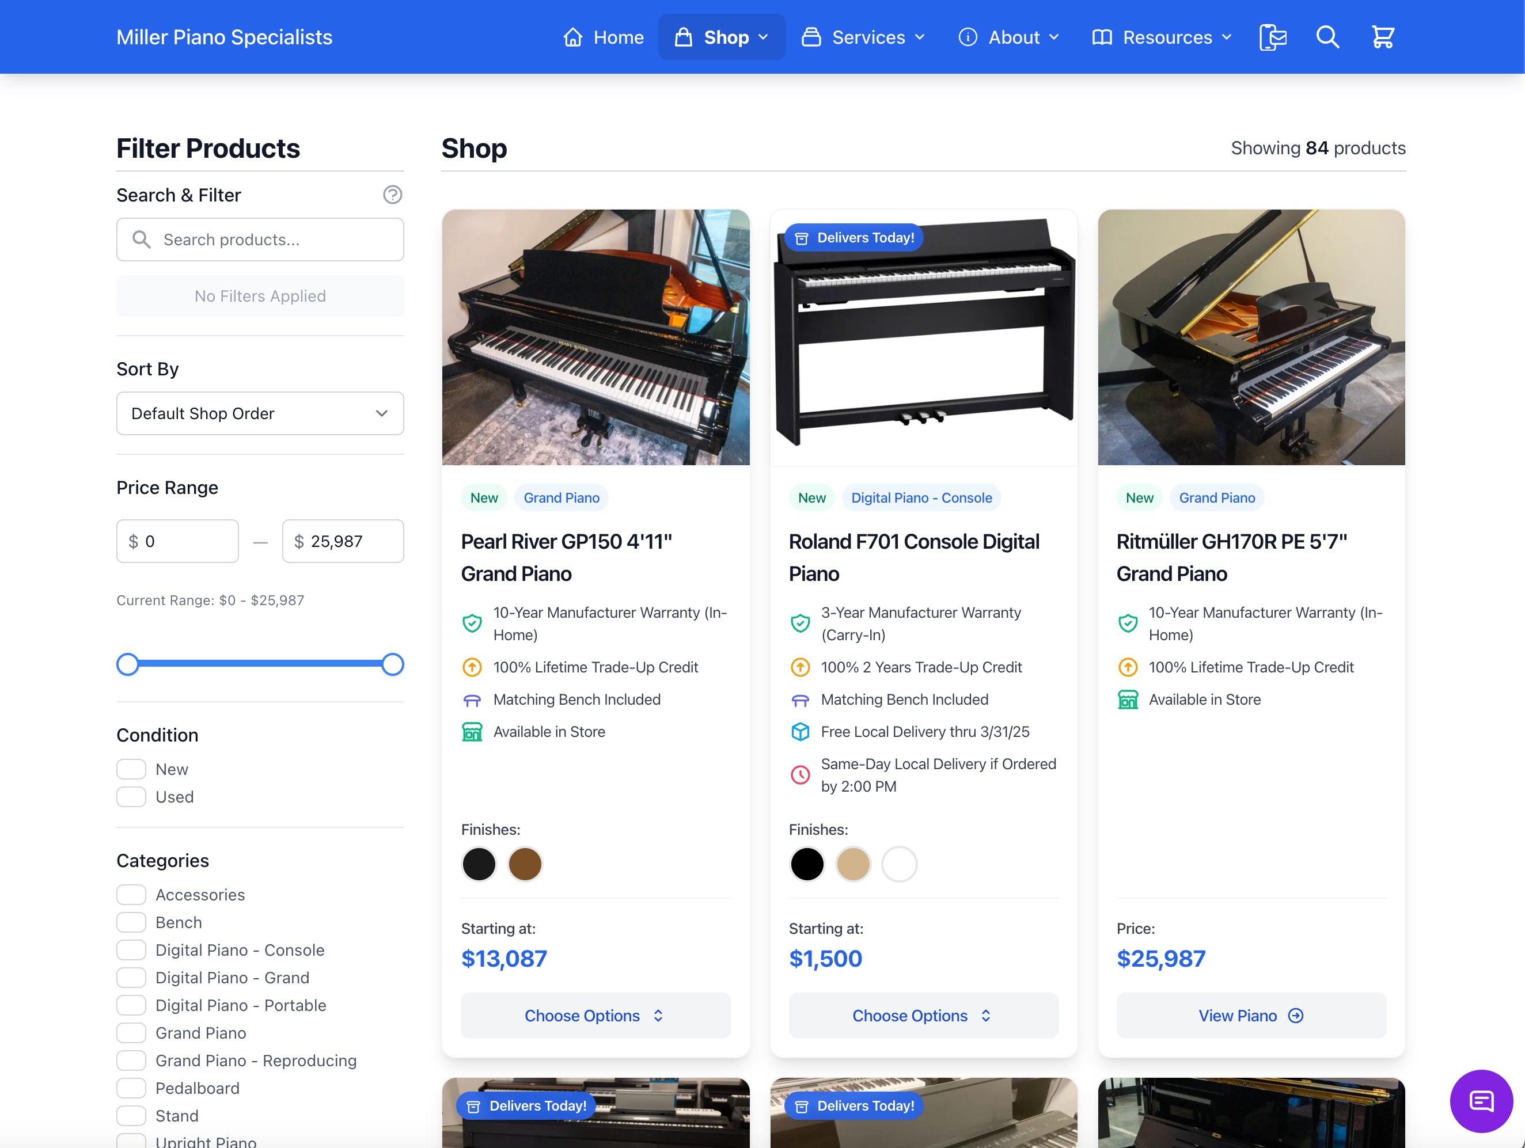Click the minimum price slider handle
The image size is (1525, 1148).
click(127, 664)
